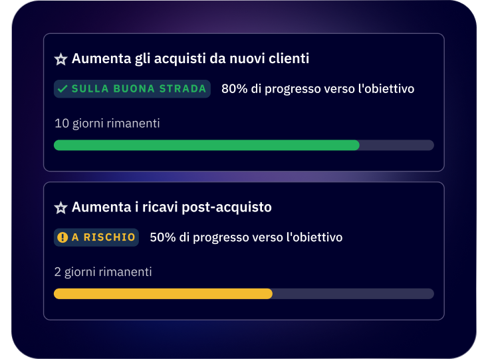Screen dimensions: 488x359
Task: Select the "A rischio" status badge
Action: (96, 237)
